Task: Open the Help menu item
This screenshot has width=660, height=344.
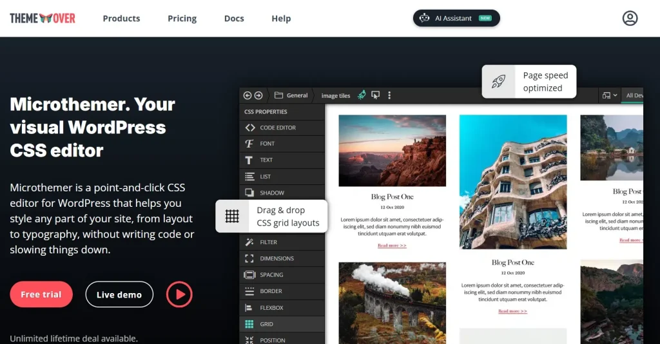Action: 281,19
